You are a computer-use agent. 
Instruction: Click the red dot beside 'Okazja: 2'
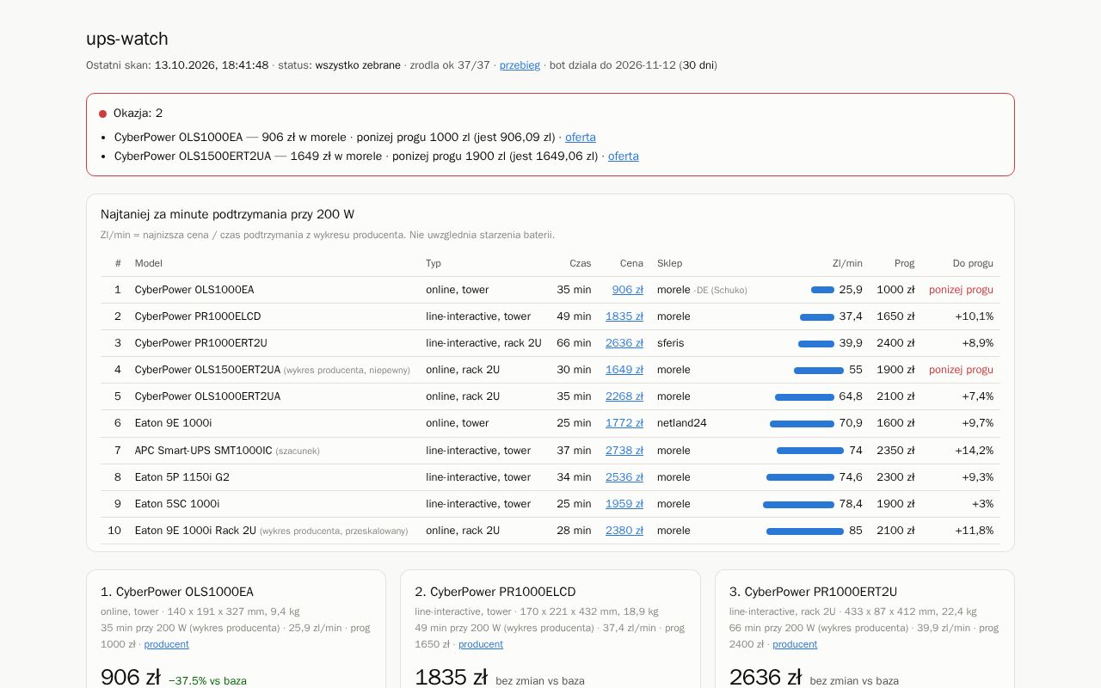[102, 114]
